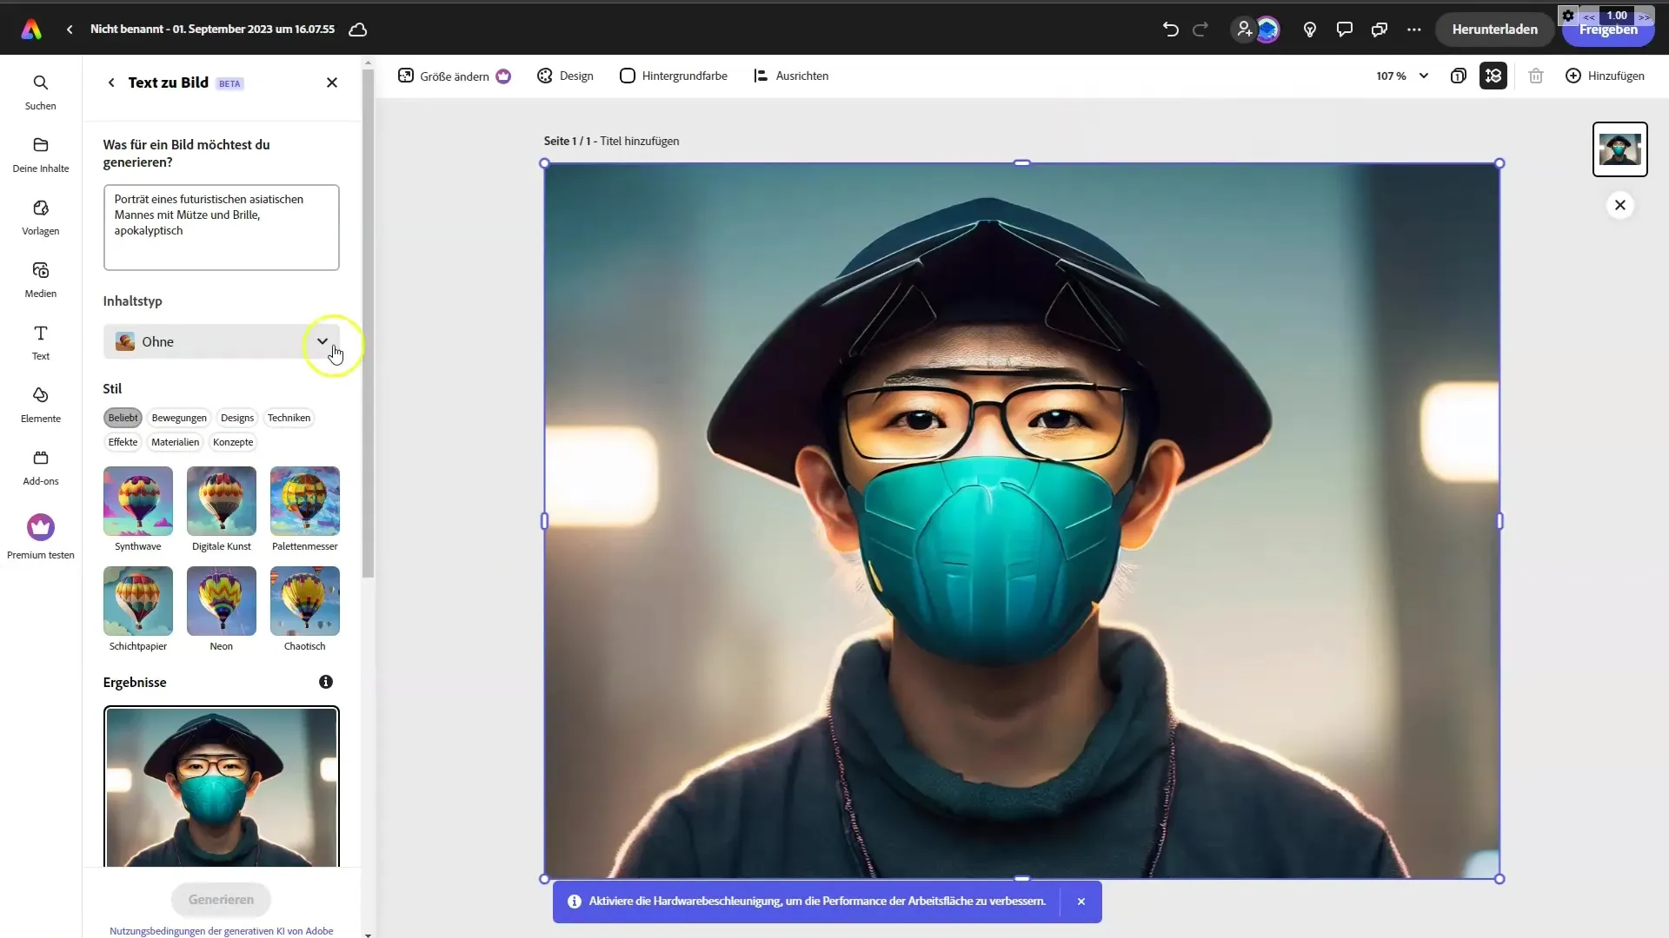Image resolution: width=1669 pixels, height=938 pixels.
Task: Open Elemente in the sidebar
Action: point(41,405)
